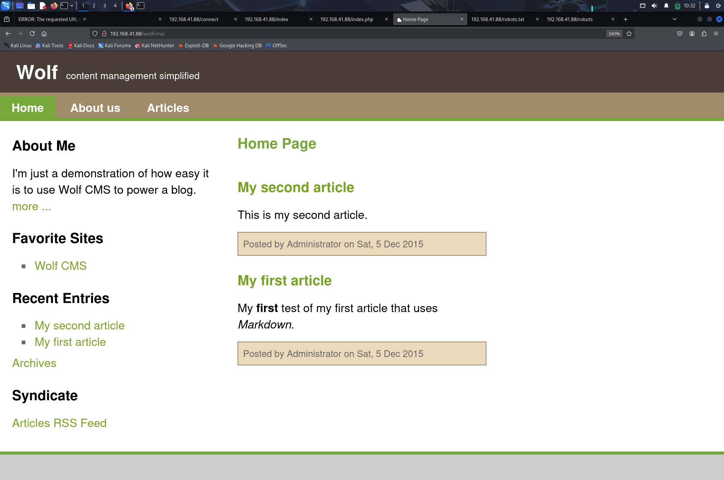Click the Archives link

coord(34,363)
